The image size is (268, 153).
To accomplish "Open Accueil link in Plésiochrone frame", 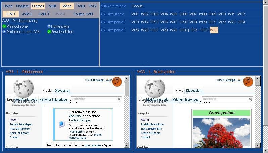I will [x=14, y=120].
